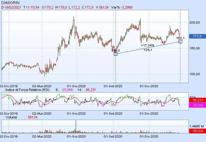This screenshot has height=142, width=206.
Task: Click the red 56,231 value beside RSI 14
Action: tap(91, 90)
